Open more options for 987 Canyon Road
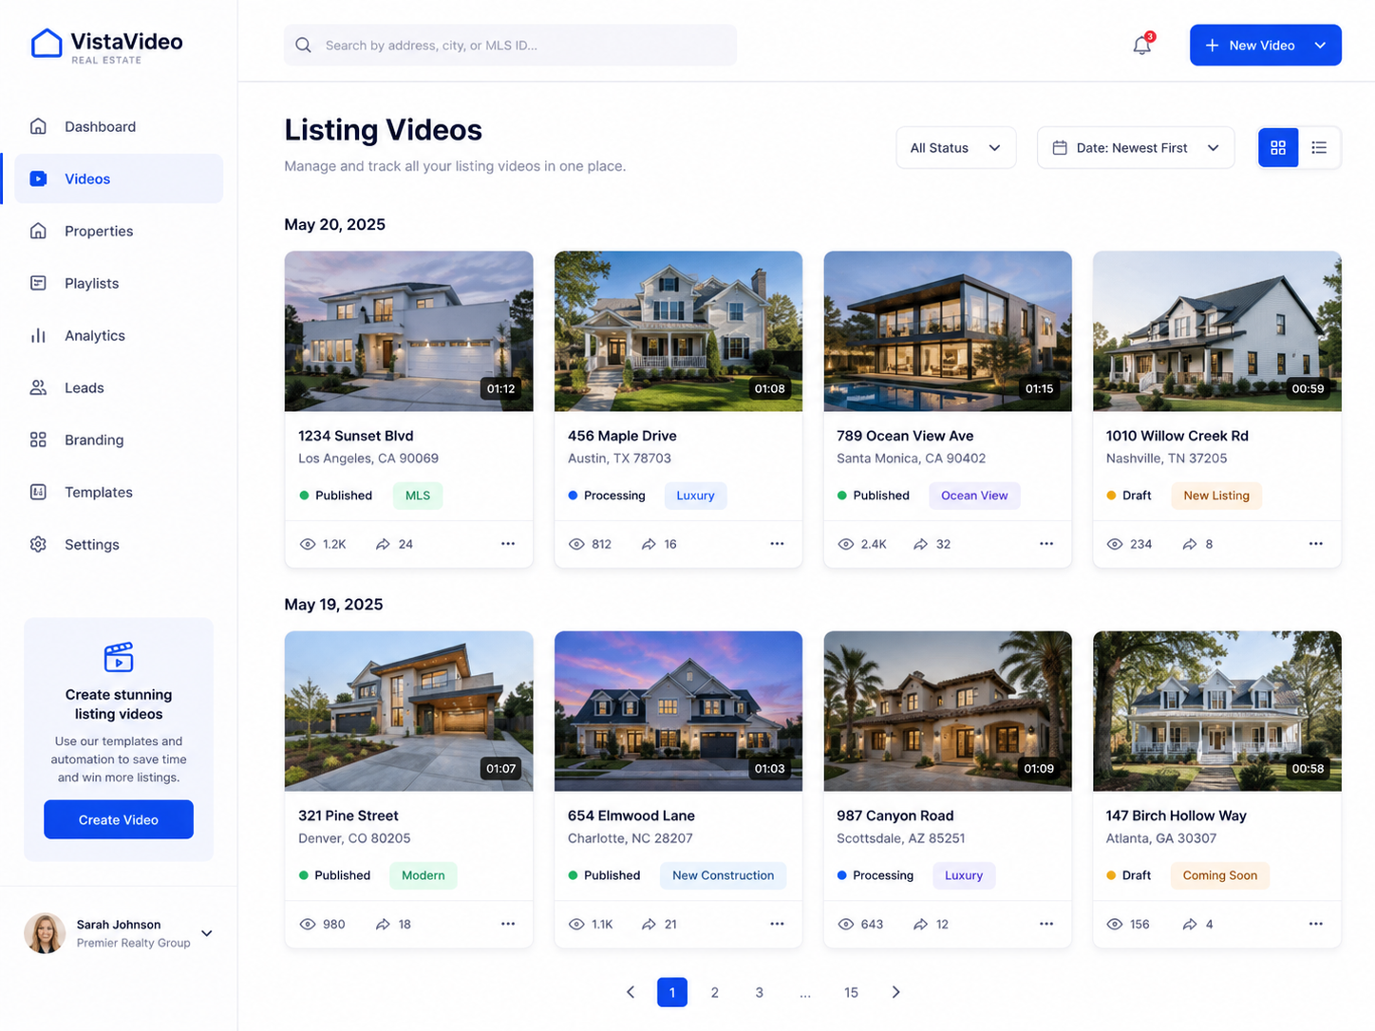The image size is (1375, 1031). 1046,924
